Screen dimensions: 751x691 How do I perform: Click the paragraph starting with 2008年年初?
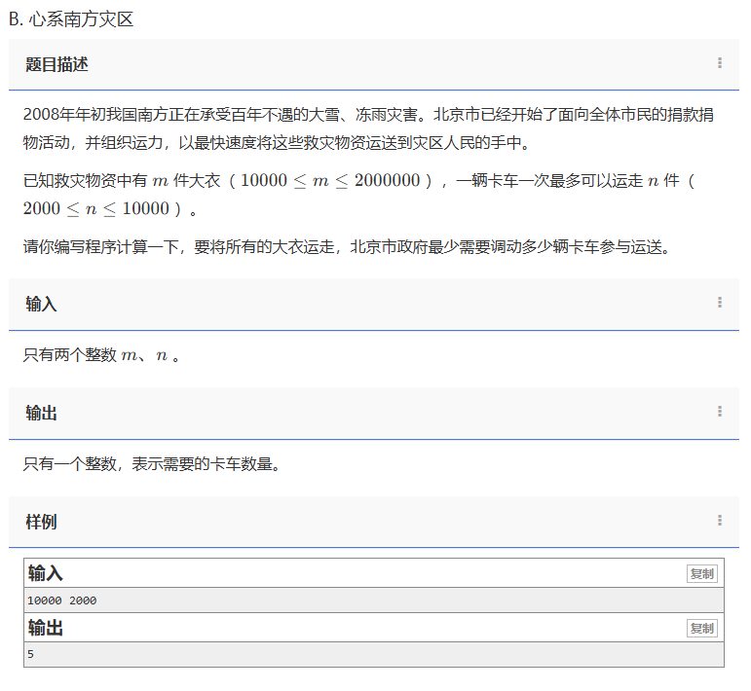coord(368,128)
